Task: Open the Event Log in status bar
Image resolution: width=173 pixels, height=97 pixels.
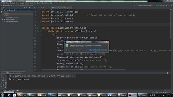Action: pyautogui.click(x=167, y=91)
